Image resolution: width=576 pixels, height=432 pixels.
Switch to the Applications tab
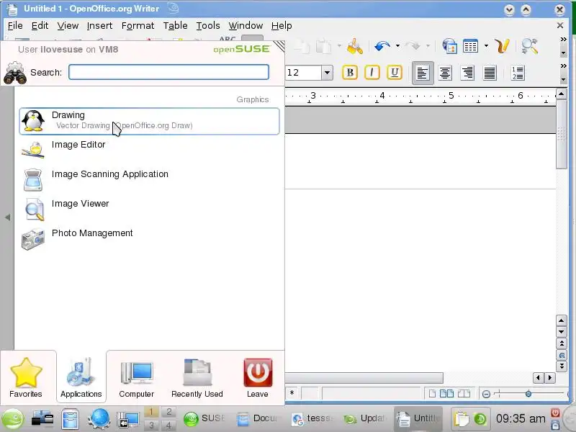coord(81,377)
